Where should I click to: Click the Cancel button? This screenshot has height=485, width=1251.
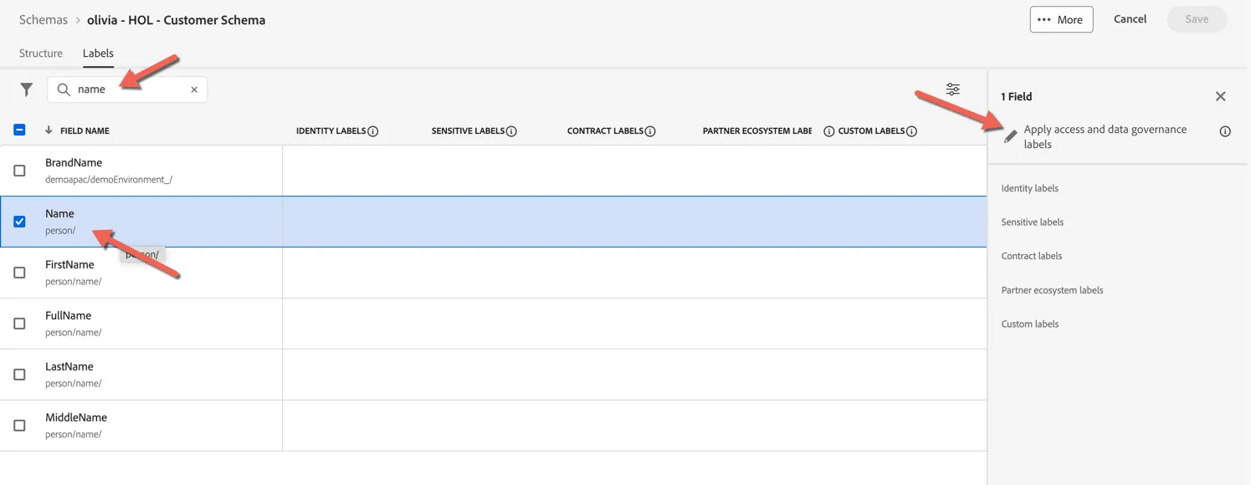1130,19
